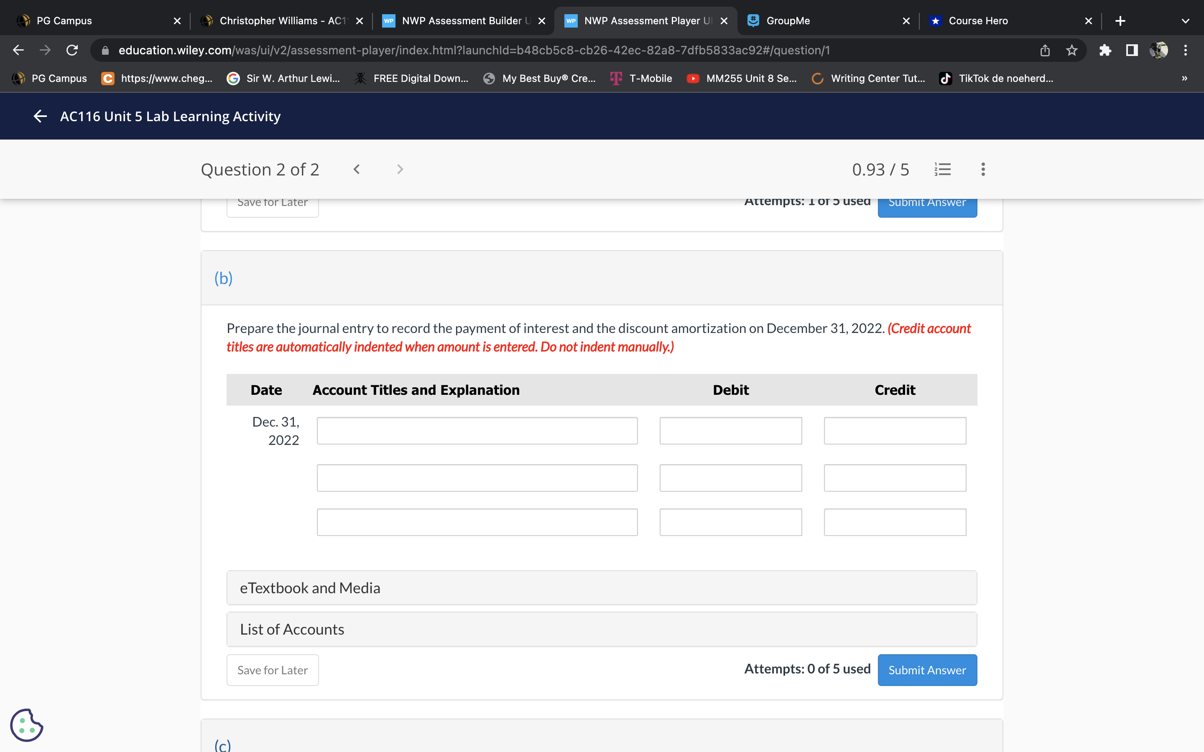
Task: Click the Submit Answer button
Action: (927, 669)
